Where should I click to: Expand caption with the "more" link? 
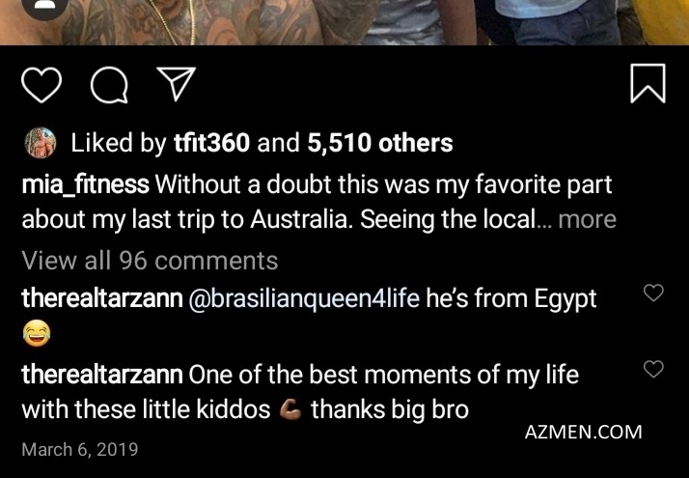click(587, 219)
